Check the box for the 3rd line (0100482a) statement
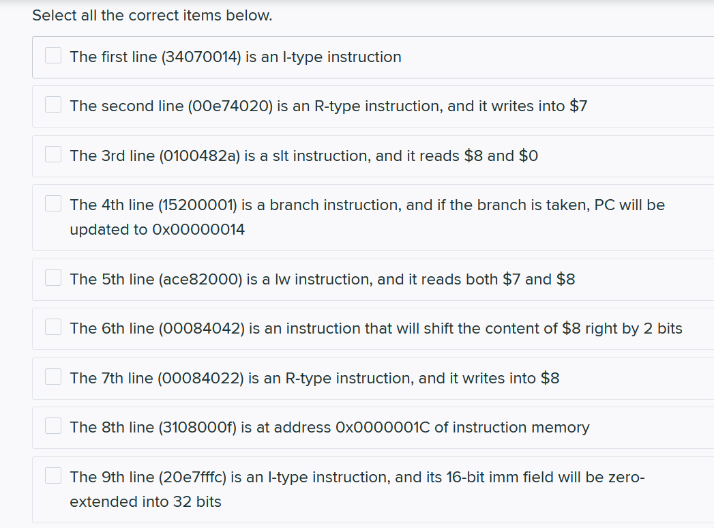 tap(53, 153)
